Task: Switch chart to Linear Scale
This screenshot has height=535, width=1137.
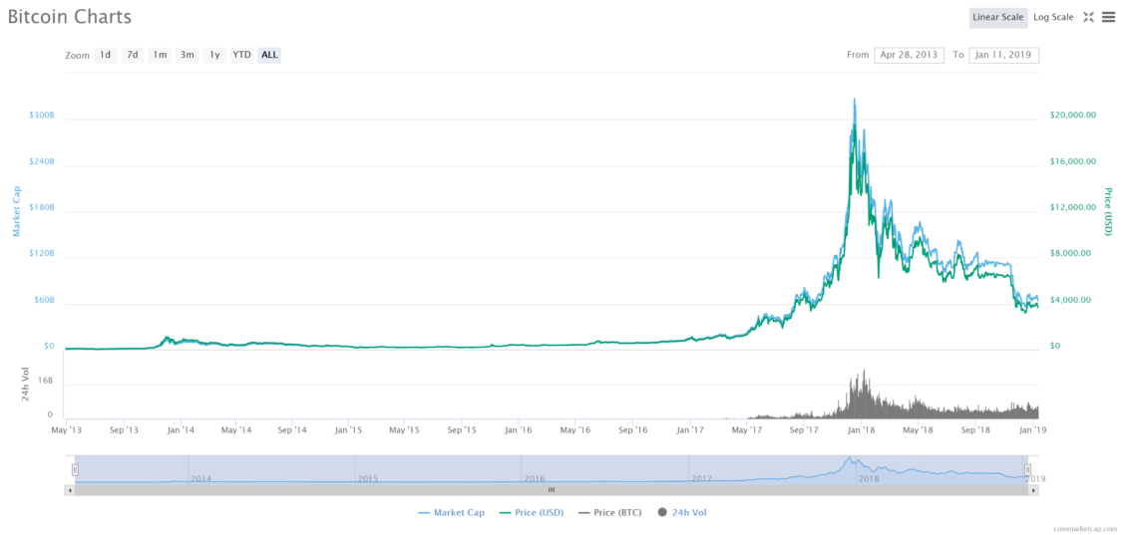Action: tap(998, 17)
